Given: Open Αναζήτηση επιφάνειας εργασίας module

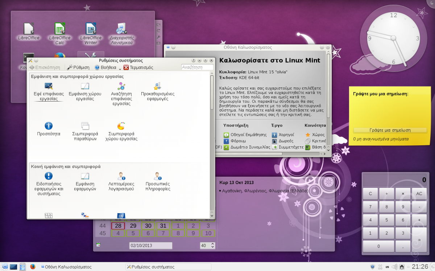Looking at the screenshot, I should click(121, 94).
